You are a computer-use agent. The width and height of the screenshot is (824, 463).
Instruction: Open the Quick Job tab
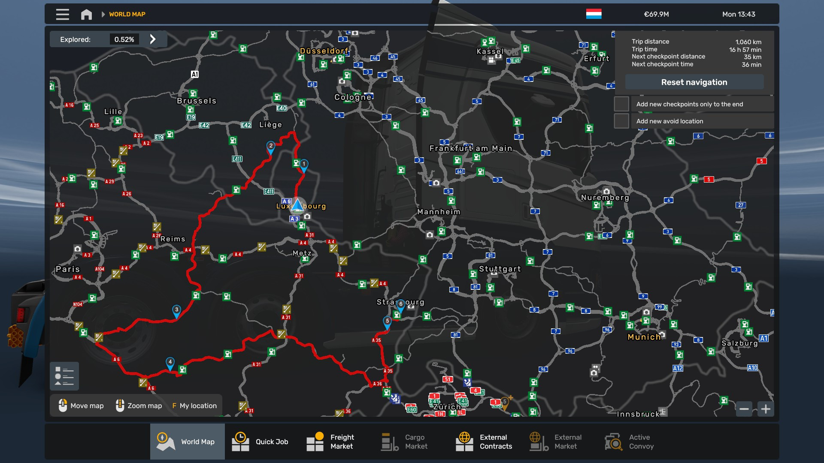coord(261,442)
